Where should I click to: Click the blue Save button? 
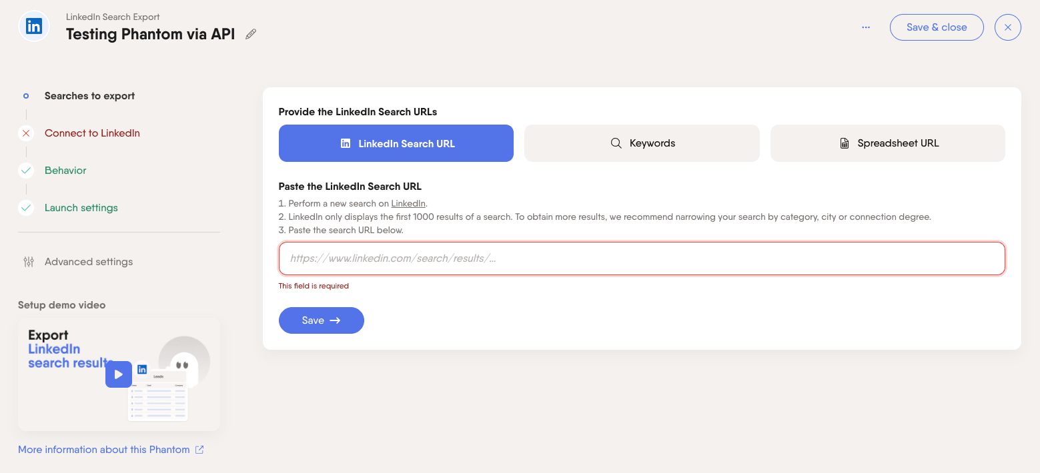(322, 320)
